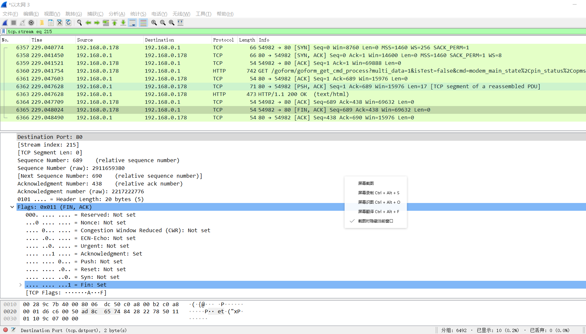Sort by the Time column header
The image size is (586, 334).
(53, 40)
